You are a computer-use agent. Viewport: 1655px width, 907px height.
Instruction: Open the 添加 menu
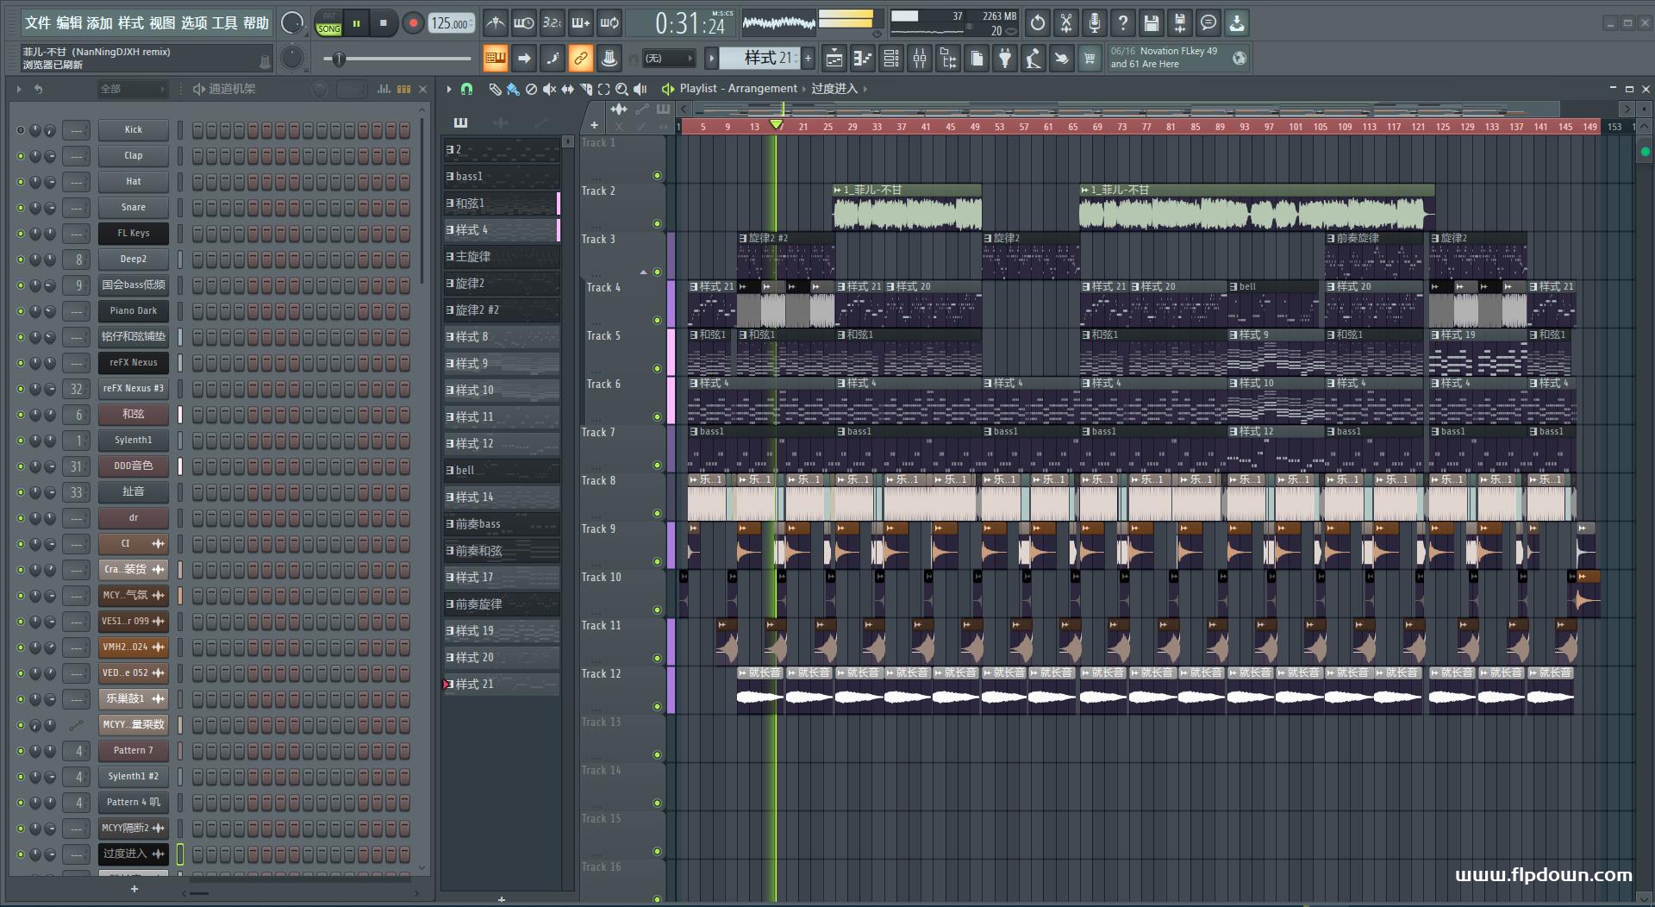[x=100, y=23]
